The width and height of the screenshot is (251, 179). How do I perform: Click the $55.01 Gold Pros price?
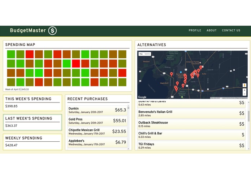pos(120,121)
